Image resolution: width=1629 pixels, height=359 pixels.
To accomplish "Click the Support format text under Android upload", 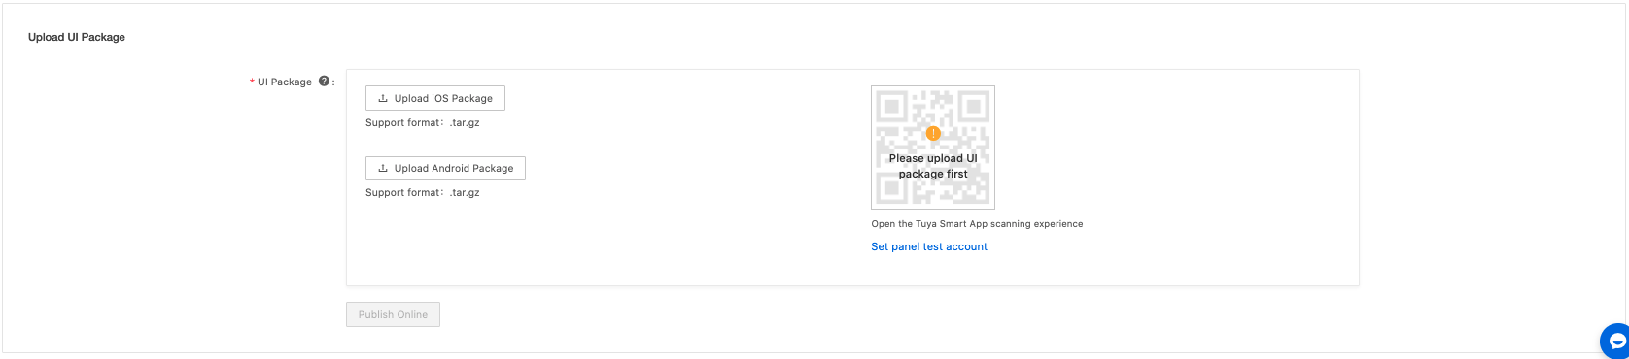I will (x=423, y=193).
